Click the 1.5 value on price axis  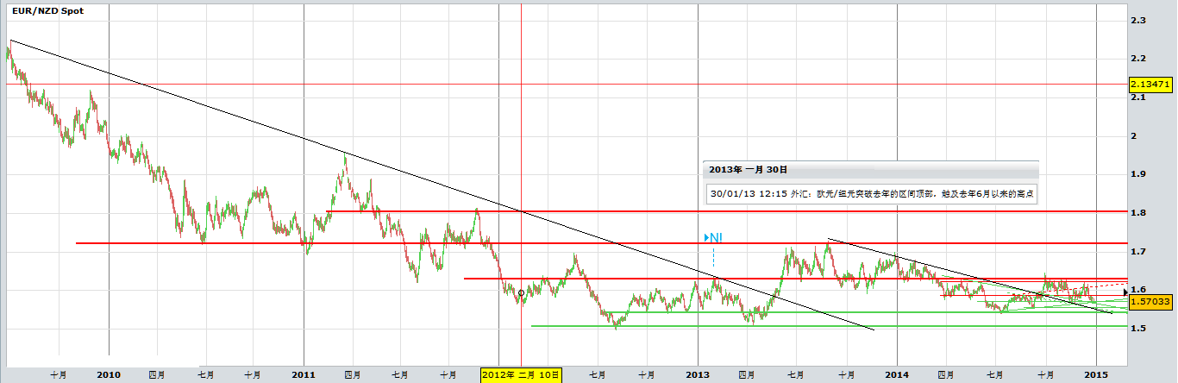tap(1137, 329)
